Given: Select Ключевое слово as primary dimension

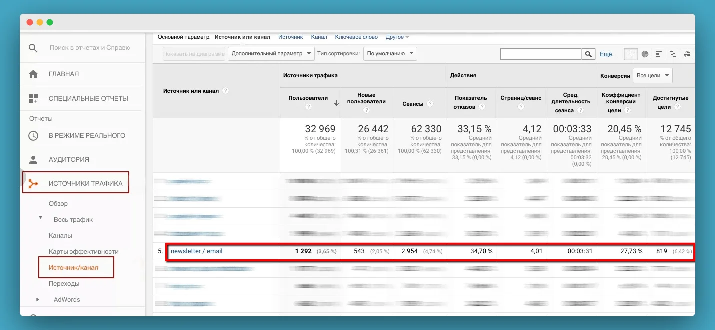Looking at the screenshot, I should (356, 37).
